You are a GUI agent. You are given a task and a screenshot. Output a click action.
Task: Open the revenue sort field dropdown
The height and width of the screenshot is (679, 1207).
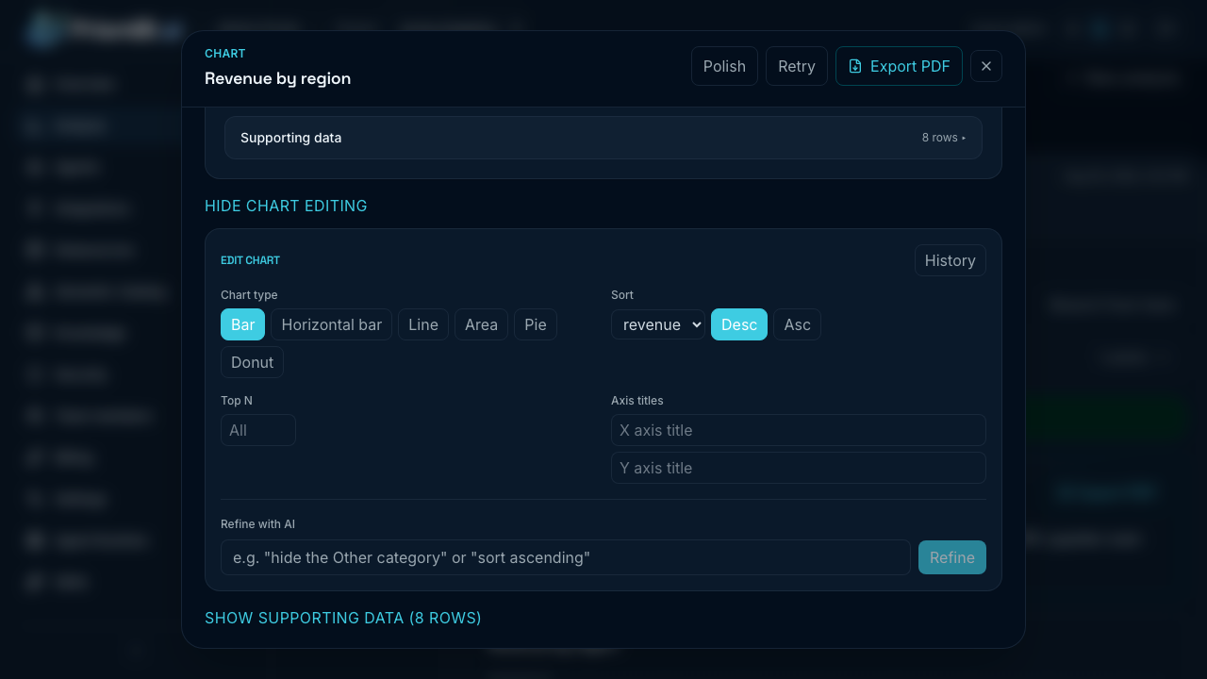[x=658, y=324]
